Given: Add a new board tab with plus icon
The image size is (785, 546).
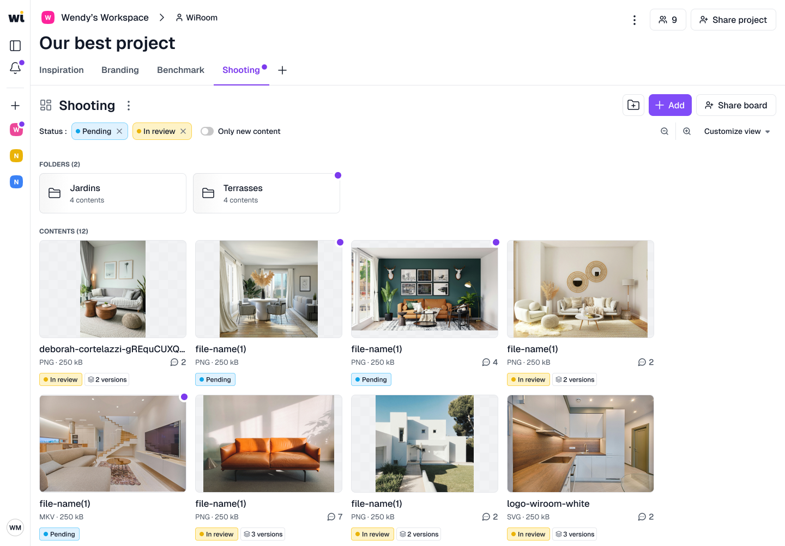Looking at the screenshot, I should 282,70.
